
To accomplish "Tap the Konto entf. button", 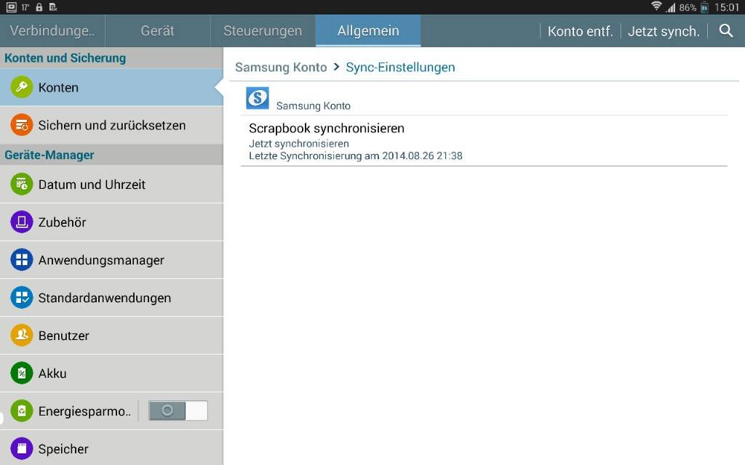I will 580,31.
